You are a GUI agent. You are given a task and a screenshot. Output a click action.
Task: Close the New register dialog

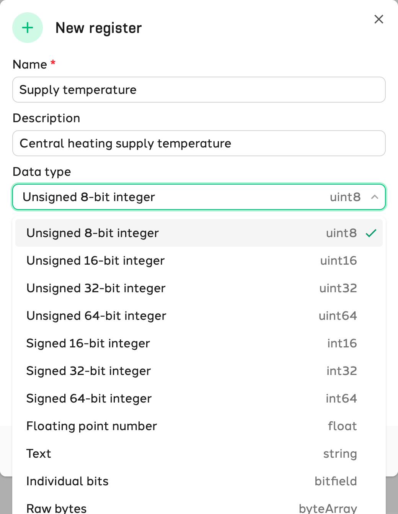[378, 19]
